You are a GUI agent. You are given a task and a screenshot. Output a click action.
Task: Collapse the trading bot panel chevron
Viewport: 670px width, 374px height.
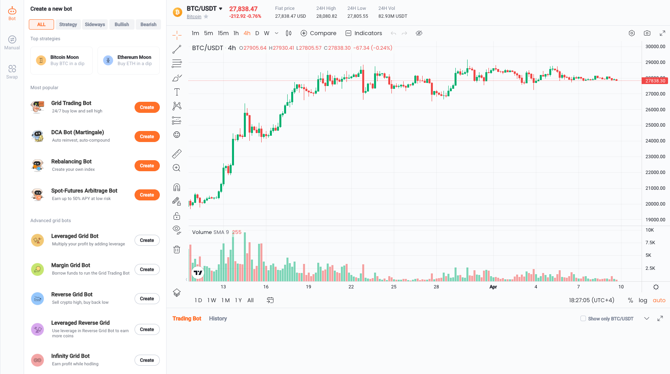pyautogui.click(x=647, y=318)
